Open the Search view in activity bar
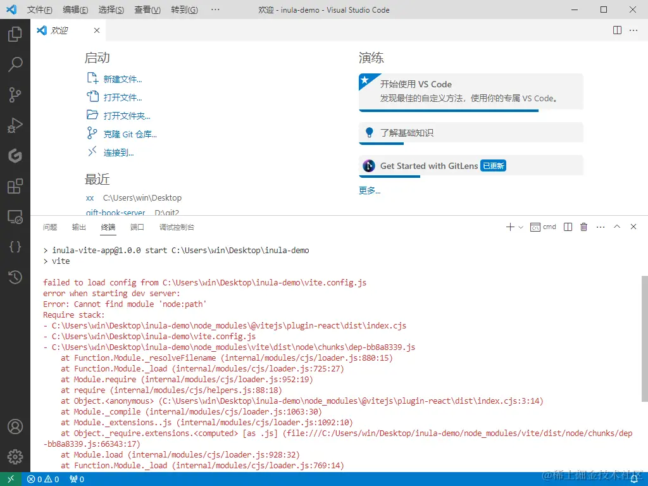The width and height of the screenshot is (648, 486). tap(15, 65)
